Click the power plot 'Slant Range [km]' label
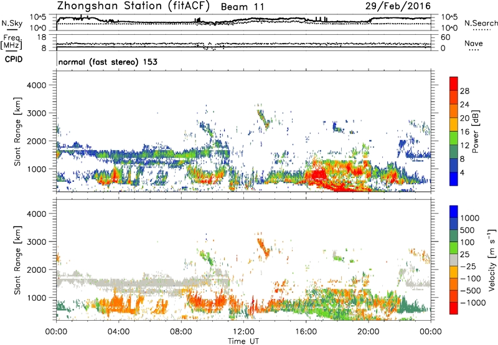The height and width of the screenshot is (345, 498). coord(17,131)
